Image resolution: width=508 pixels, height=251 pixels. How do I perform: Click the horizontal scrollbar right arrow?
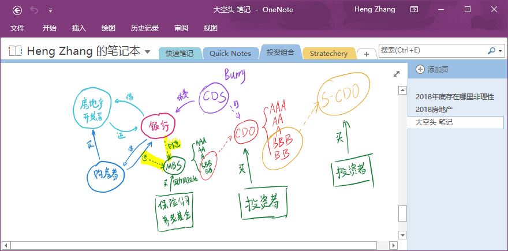394,245
